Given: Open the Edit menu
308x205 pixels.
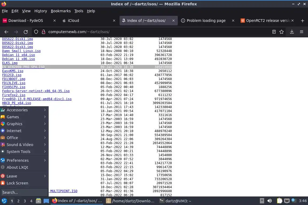Looking at the screenshot, I should [x=15, y=11].
